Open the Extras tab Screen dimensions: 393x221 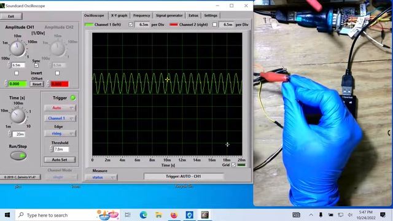pyautogui.click(x=193, y=15)
